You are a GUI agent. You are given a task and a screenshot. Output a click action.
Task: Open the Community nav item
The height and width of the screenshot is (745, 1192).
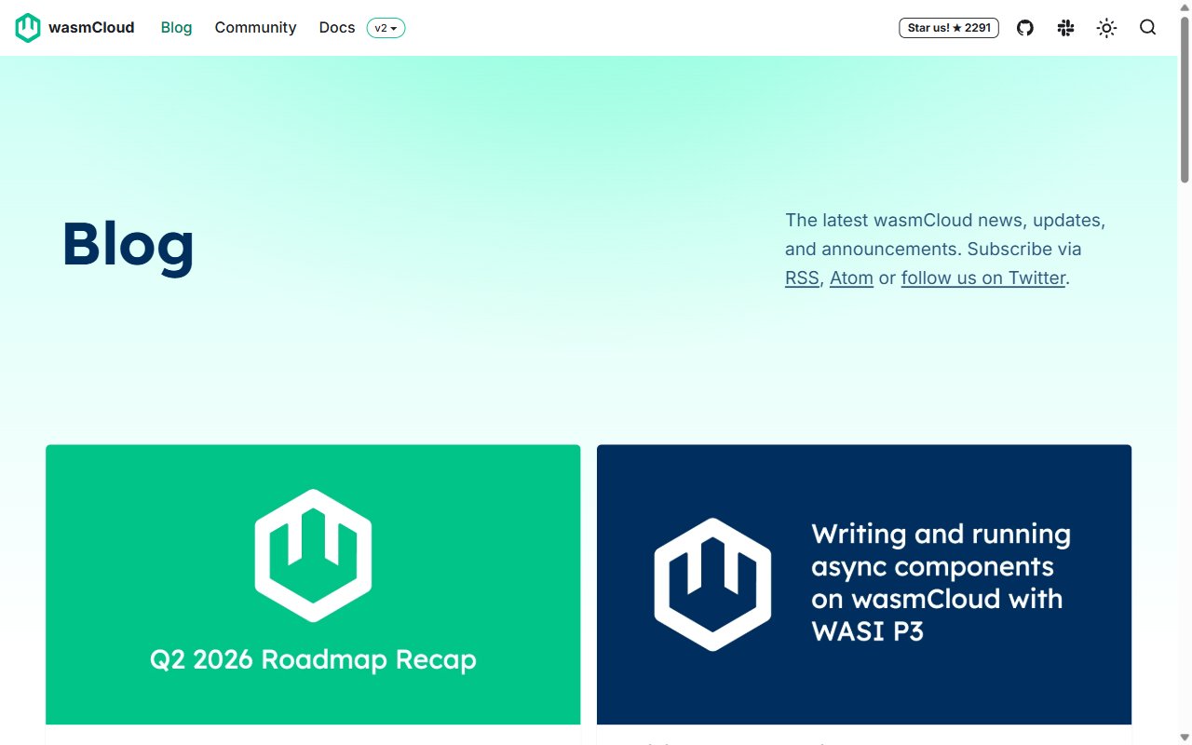(255, 28)
